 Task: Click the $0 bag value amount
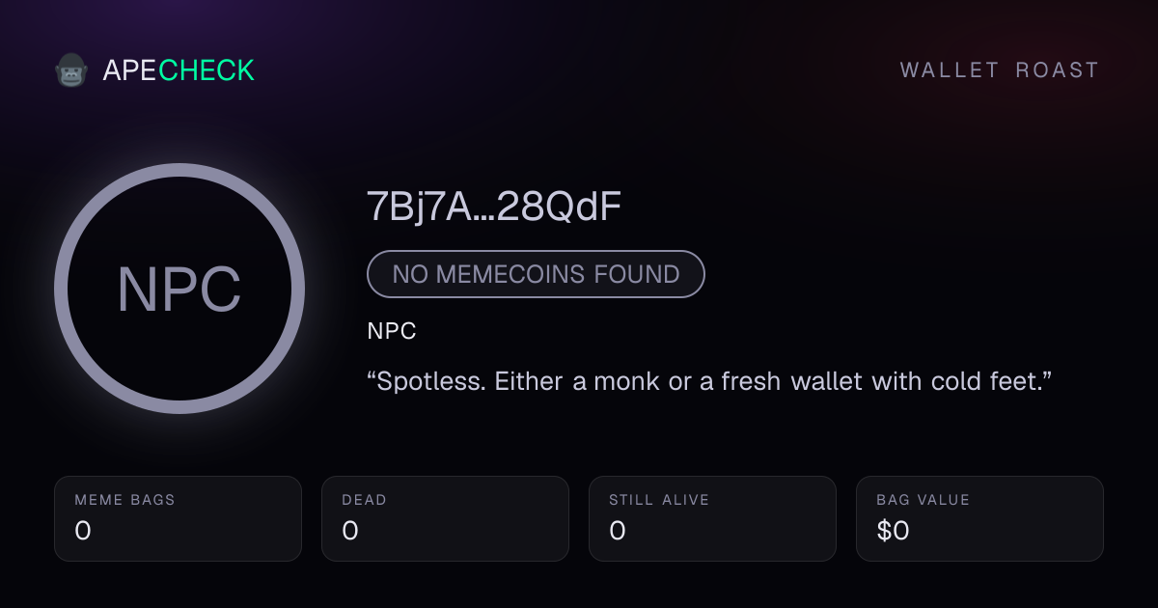893,531
